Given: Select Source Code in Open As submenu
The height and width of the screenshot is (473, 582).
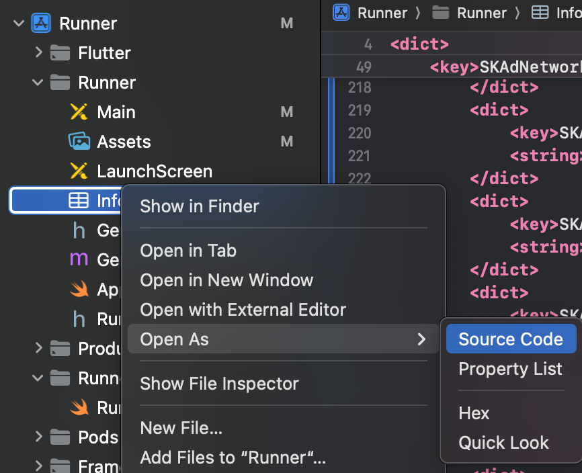Looking at the screenshot, I should click(511, 339).
